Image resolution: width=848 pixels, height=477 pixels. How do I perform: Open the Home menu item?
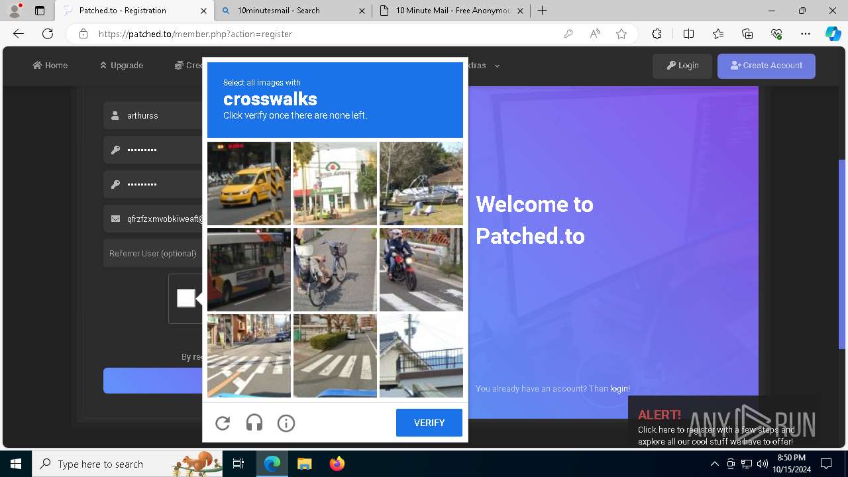coord(50,65)
